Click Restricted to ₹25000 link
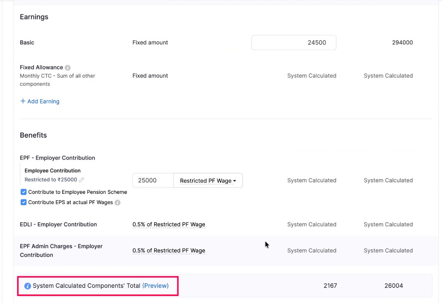The height and width of the screenshot is (303, 442). (x=51, y=180)
